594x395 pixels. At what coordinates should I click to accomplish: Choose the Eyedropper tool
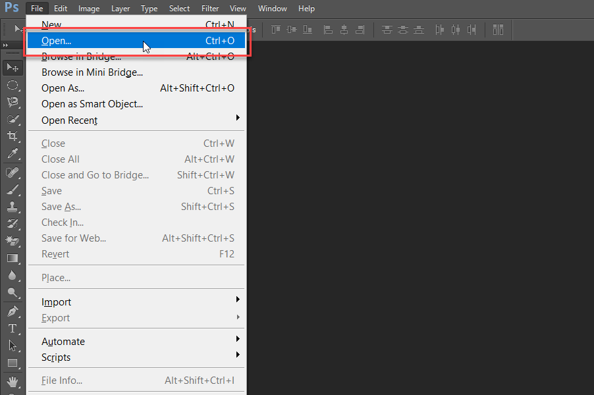tap(13, 154)
